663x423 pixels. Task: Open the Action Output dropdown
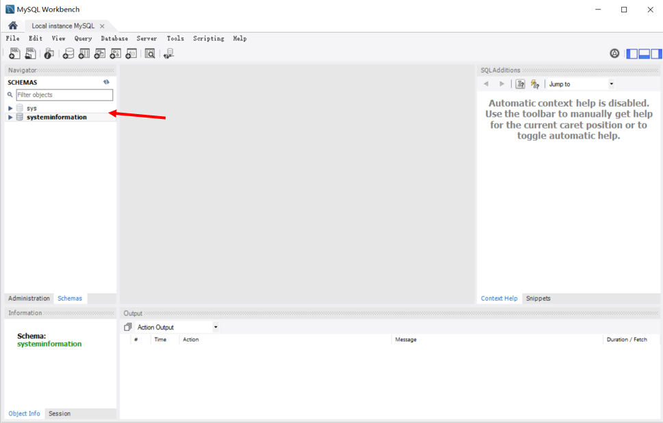[x=216, y=327]
